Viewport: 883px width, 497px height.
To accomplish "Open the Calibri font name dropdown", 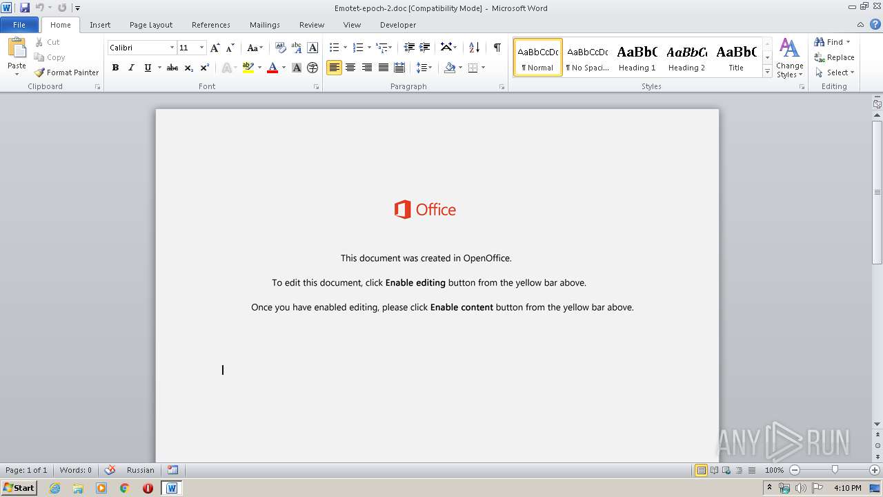I will (172, 48).
